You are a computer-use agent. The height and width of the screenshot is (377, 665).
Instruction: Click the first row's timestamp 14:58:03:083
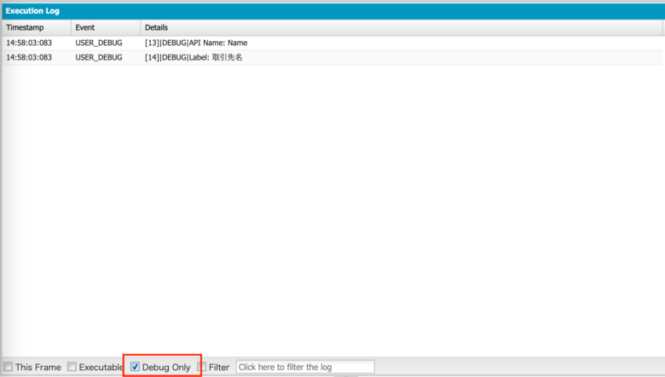coord(28,43)
